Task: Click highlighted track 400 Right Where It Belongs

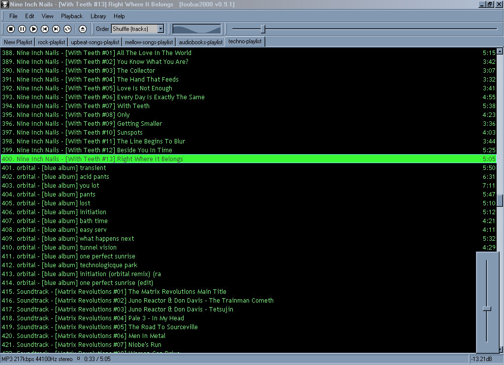Action: tap(248, 159)
